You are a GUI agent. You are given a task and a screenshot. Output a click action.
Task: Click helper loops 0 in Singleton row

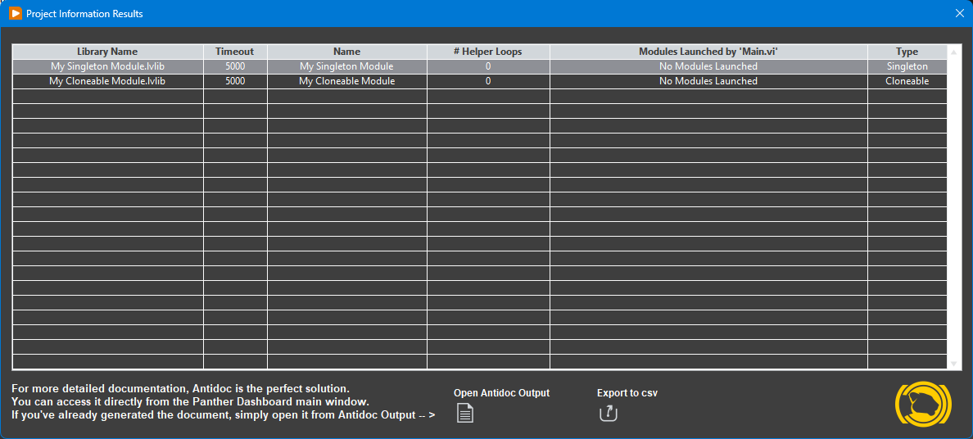[x=488, y=66]
